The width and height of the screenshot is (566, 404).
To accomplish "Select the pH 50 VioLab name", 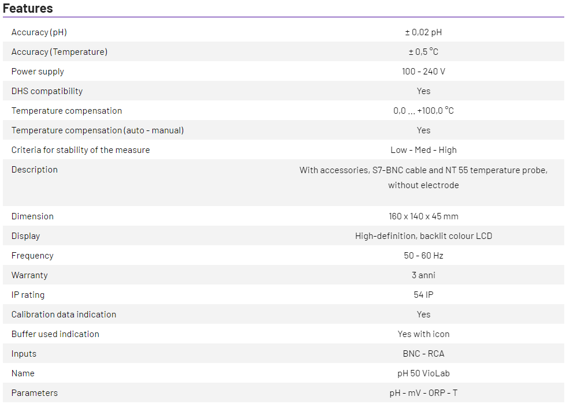I will 423,373.
